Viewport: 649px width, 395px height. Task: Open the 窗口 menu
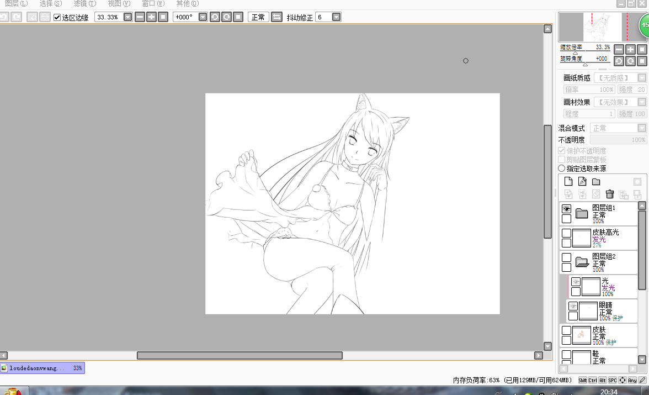(153, 4)
